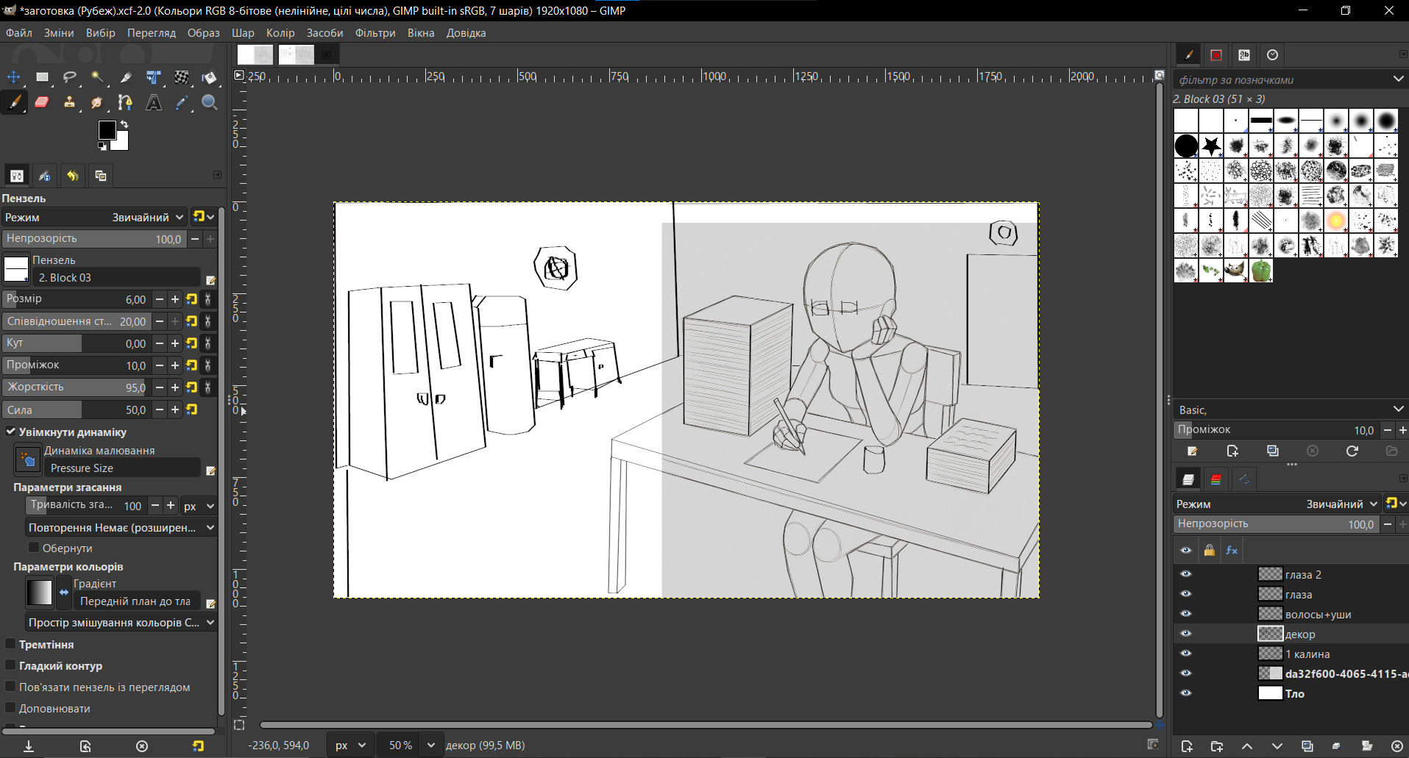Select the Rectangle Select tool
The width and height of the screenshot is (1409, 758).
[x=42, y=77]
